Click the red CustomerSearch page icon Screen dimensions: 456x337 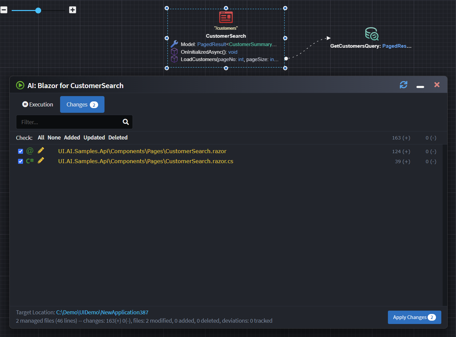click(226, 17)
